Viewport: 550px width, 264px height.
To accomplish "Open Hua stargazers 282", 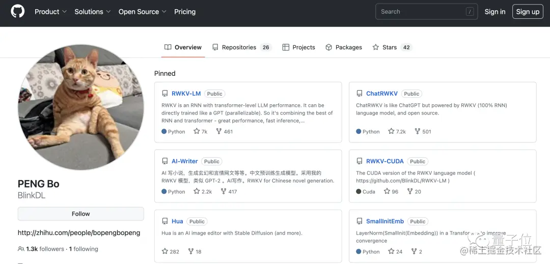I will (x=171, y=251).
